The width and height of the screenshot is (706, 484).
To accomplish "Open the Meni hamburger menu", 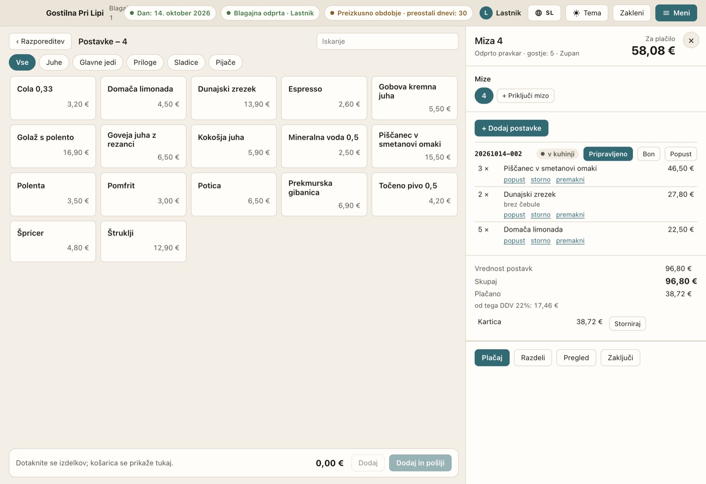I will (676, 13).
